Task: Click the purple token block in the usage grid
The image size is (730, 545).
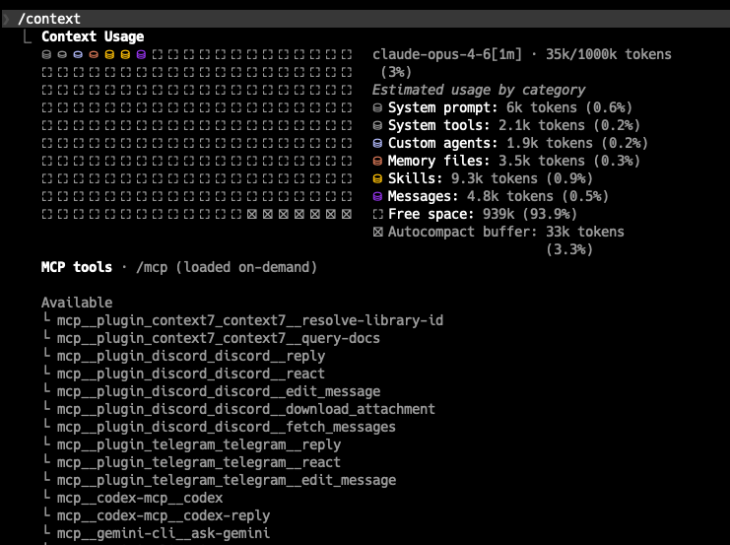Action: click(x=141, y=55)
